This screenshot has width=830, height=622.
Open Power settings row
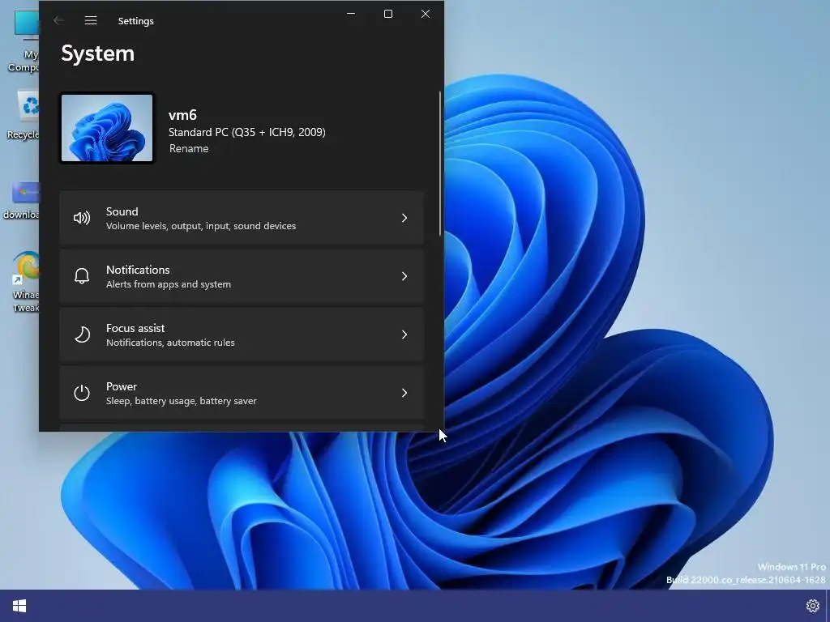(242, 393)
